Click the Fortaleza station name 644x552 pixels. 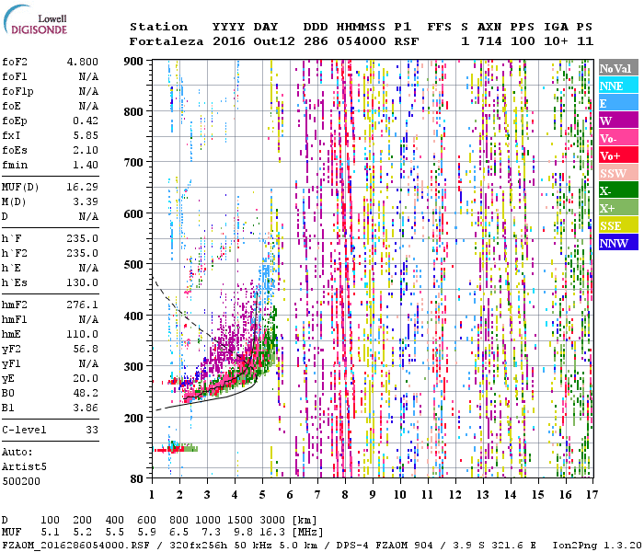tap(167, 41)
